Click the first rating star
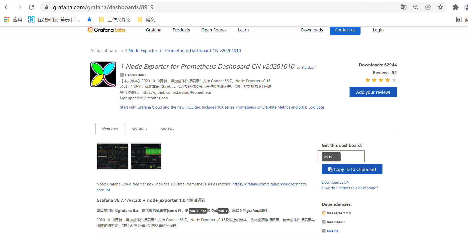Viewport: 468px width, 235px height. click(368, 80)
